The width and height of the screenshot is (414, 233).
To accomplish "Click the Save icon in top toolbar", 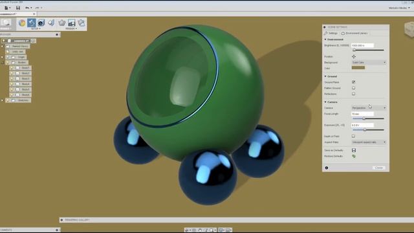I will (18, 8).
